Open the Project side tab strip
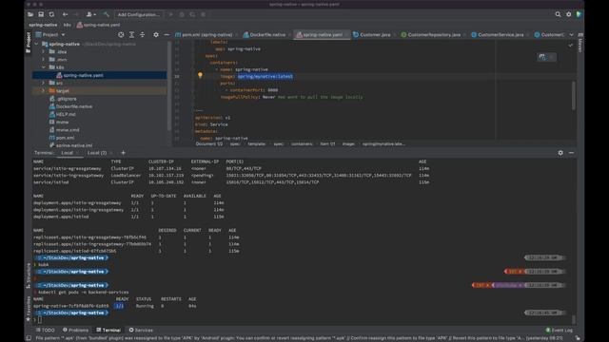The height and width of the screenshot is (342, 609). pyautogui.click(x=29, y=42)
